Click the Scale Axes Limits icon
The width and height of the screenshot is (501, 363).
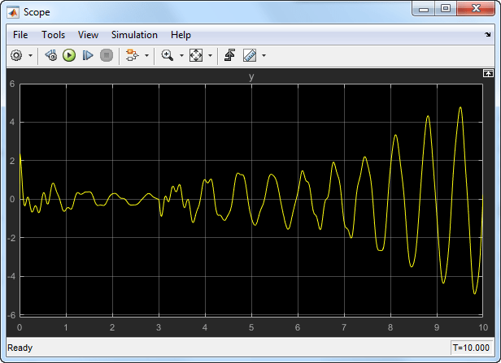196,55
